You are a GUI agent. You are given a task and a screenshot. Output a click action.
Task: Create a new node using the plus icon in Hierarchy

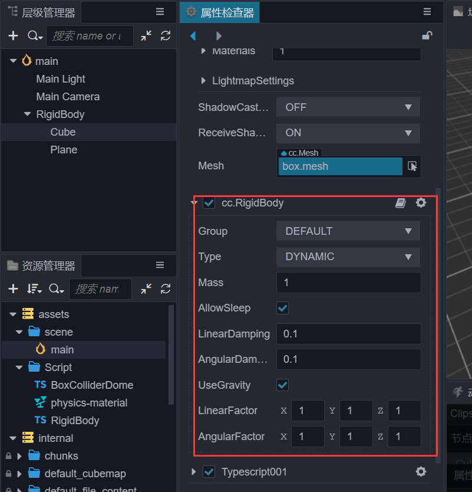pos(13,36)
